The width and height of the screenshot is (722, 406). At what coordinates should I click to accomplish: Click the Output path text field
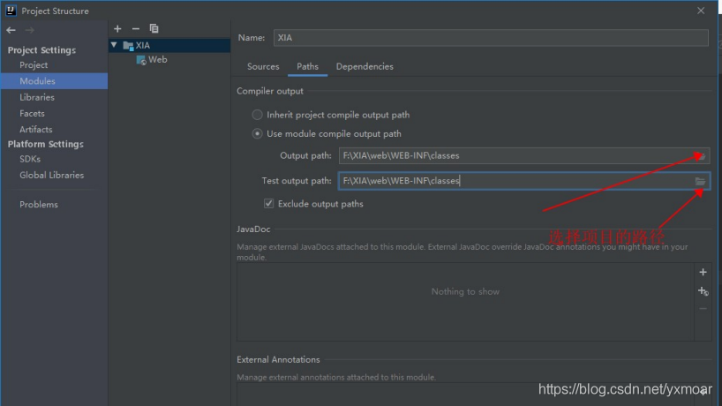pos(512,156)
